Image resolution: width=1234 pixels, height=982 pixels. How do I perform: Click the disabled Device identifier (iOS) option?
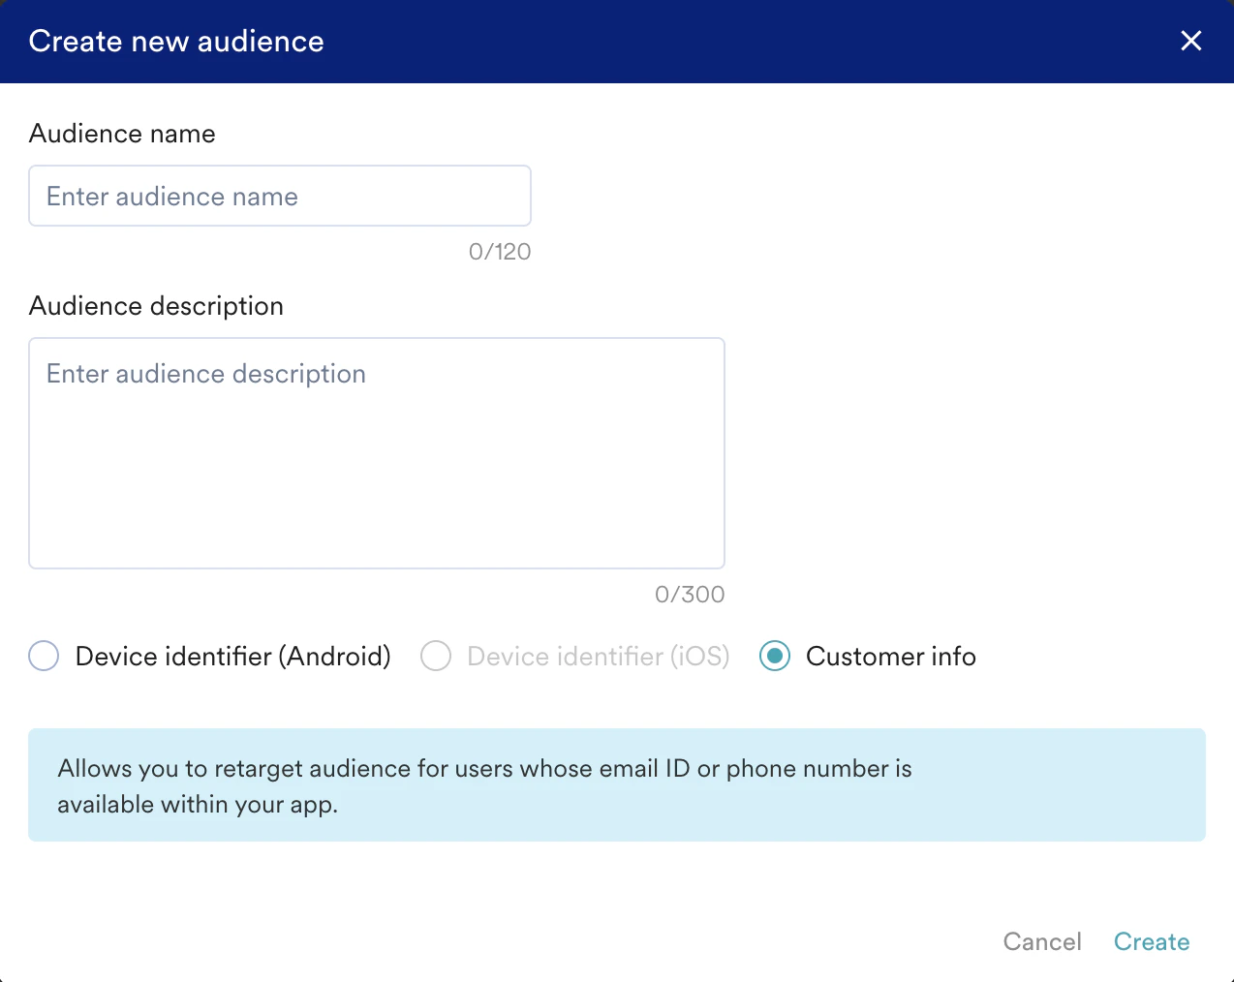pyautogui.click(x=435, y=656)
